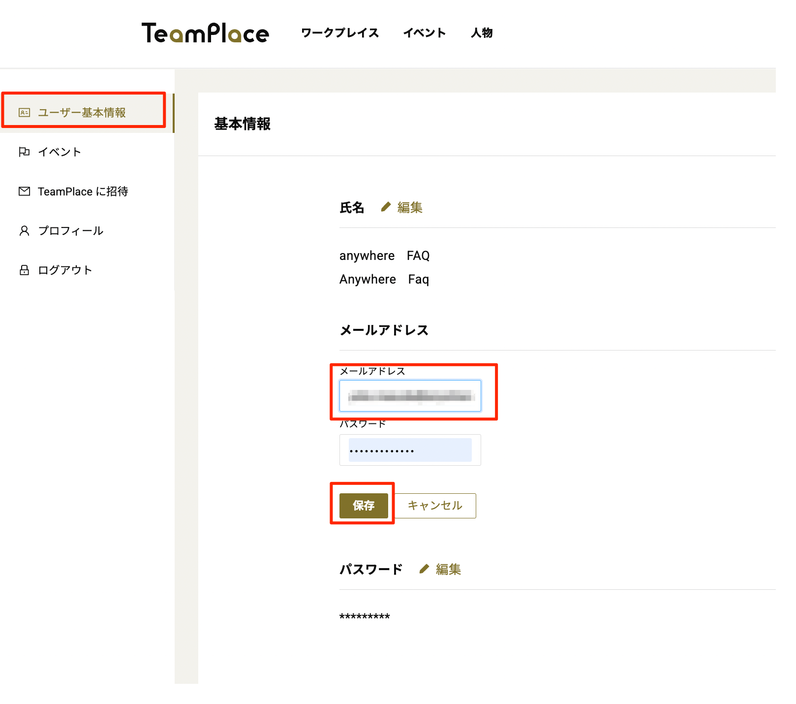This screenshot has height=704, width=796.
Task: Focus the メールアドレス input field
Action: (410, 396)
